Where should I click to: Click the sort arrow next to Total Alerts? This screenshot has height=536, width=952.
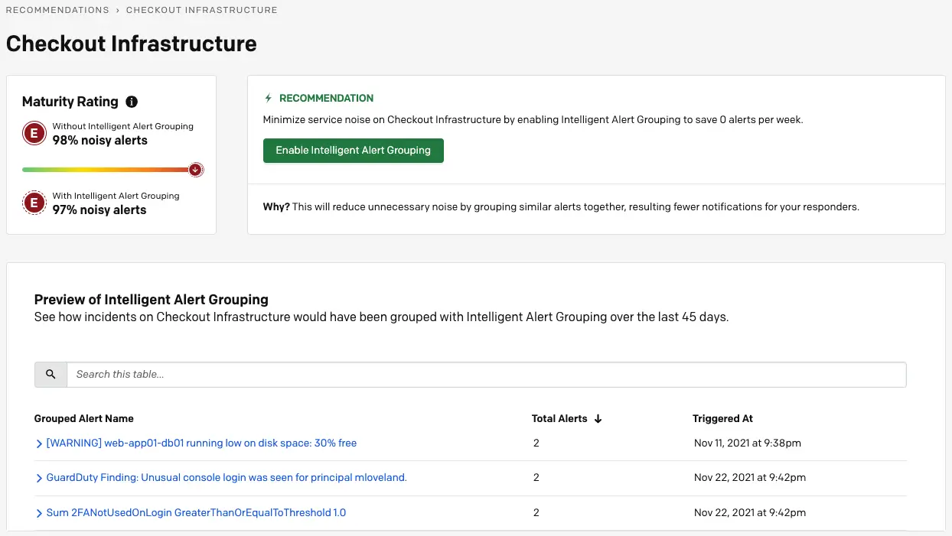[x=598, y=419]
